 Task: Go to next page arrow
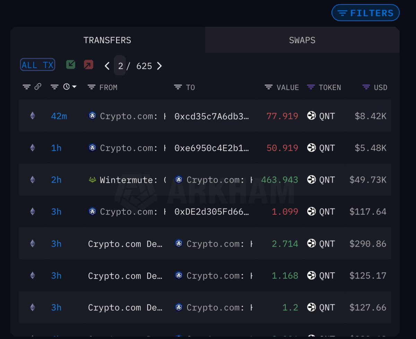(x=159, y=66)
